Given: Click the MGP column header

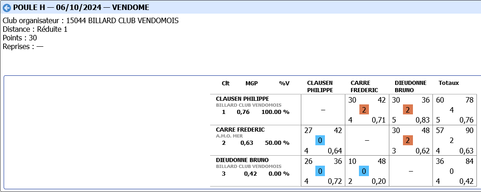Looking at the screenshot, I should pyautogui.click(x=251, y=83).
